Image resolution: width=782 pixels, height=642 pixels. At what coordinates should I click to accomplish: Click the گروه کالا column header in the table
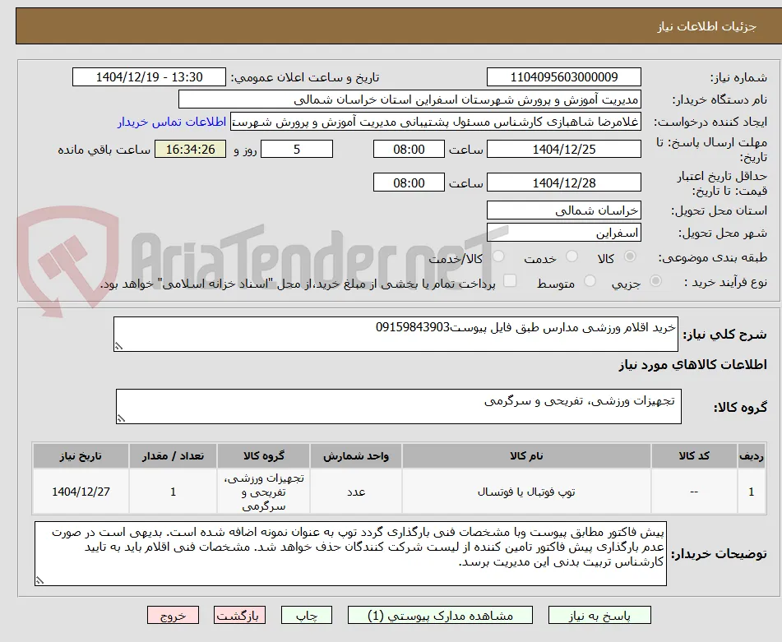tap(263, 456)
